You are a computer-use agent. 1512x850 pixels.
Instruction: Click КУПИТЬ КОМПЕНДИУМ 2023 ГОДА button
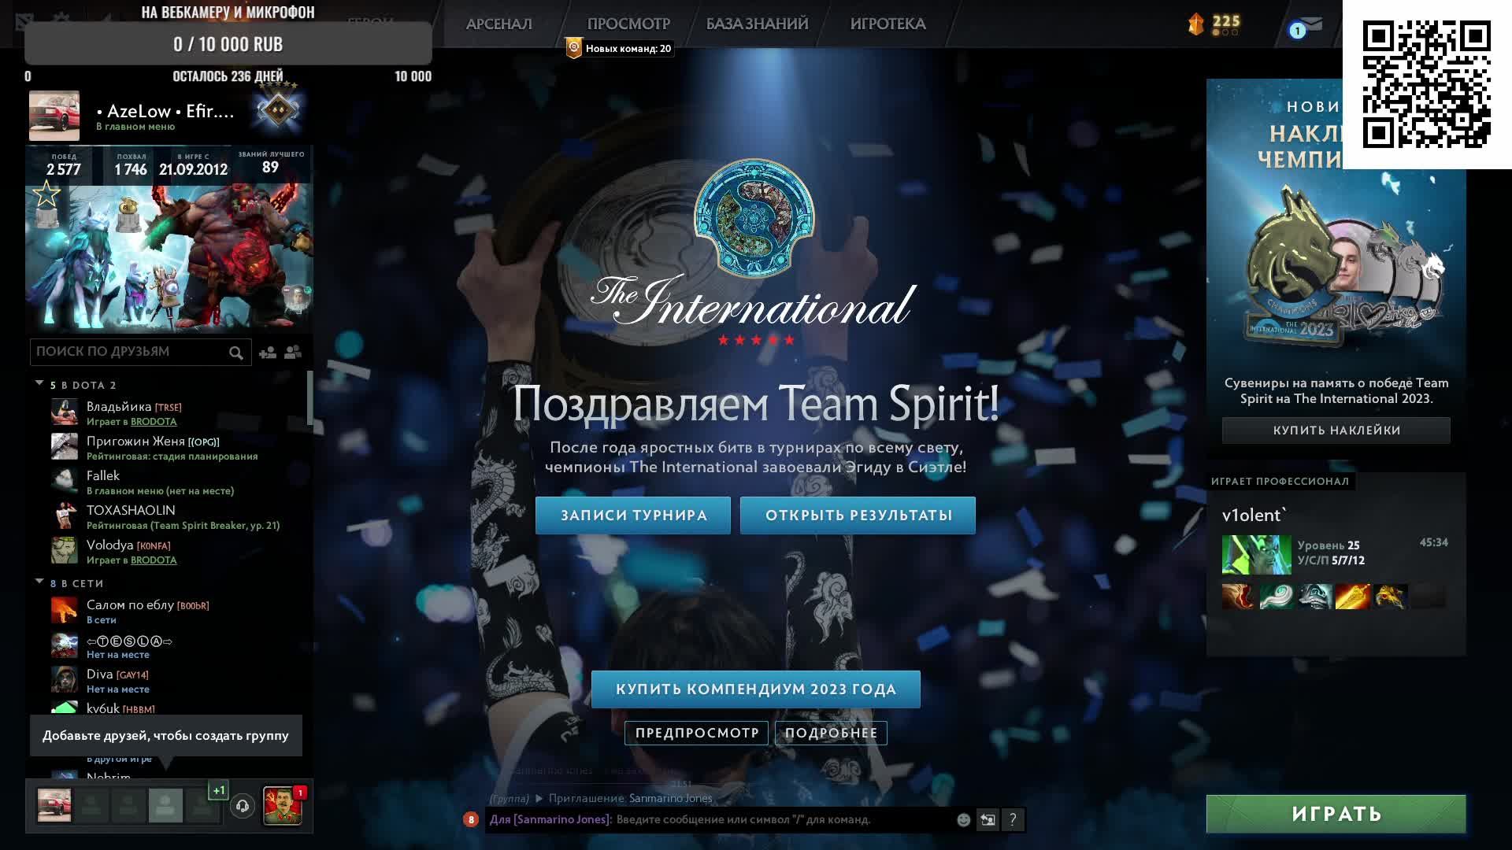pos(755,689)
